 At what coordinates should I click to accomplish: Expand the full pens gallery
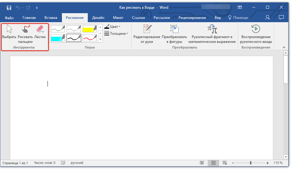100,39
